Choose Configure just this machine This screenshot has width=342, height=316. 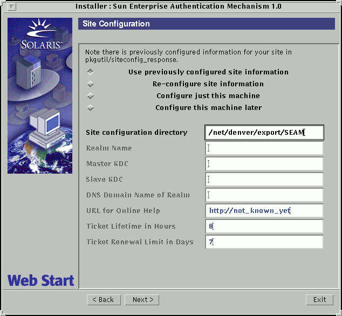click(90, 96)
